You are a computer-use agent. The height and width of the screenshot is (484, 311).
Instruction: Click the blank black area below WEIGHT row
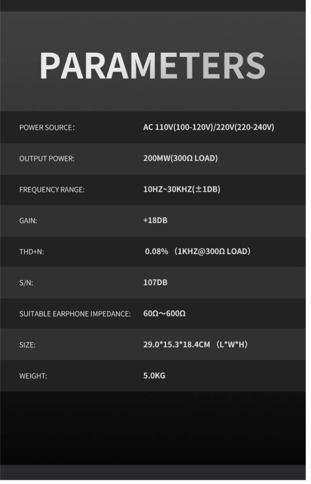click(x=152, y=428)
